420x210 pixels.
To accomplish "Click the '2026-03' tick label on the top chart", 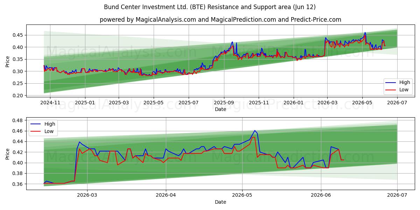I will tap(327, 103).
